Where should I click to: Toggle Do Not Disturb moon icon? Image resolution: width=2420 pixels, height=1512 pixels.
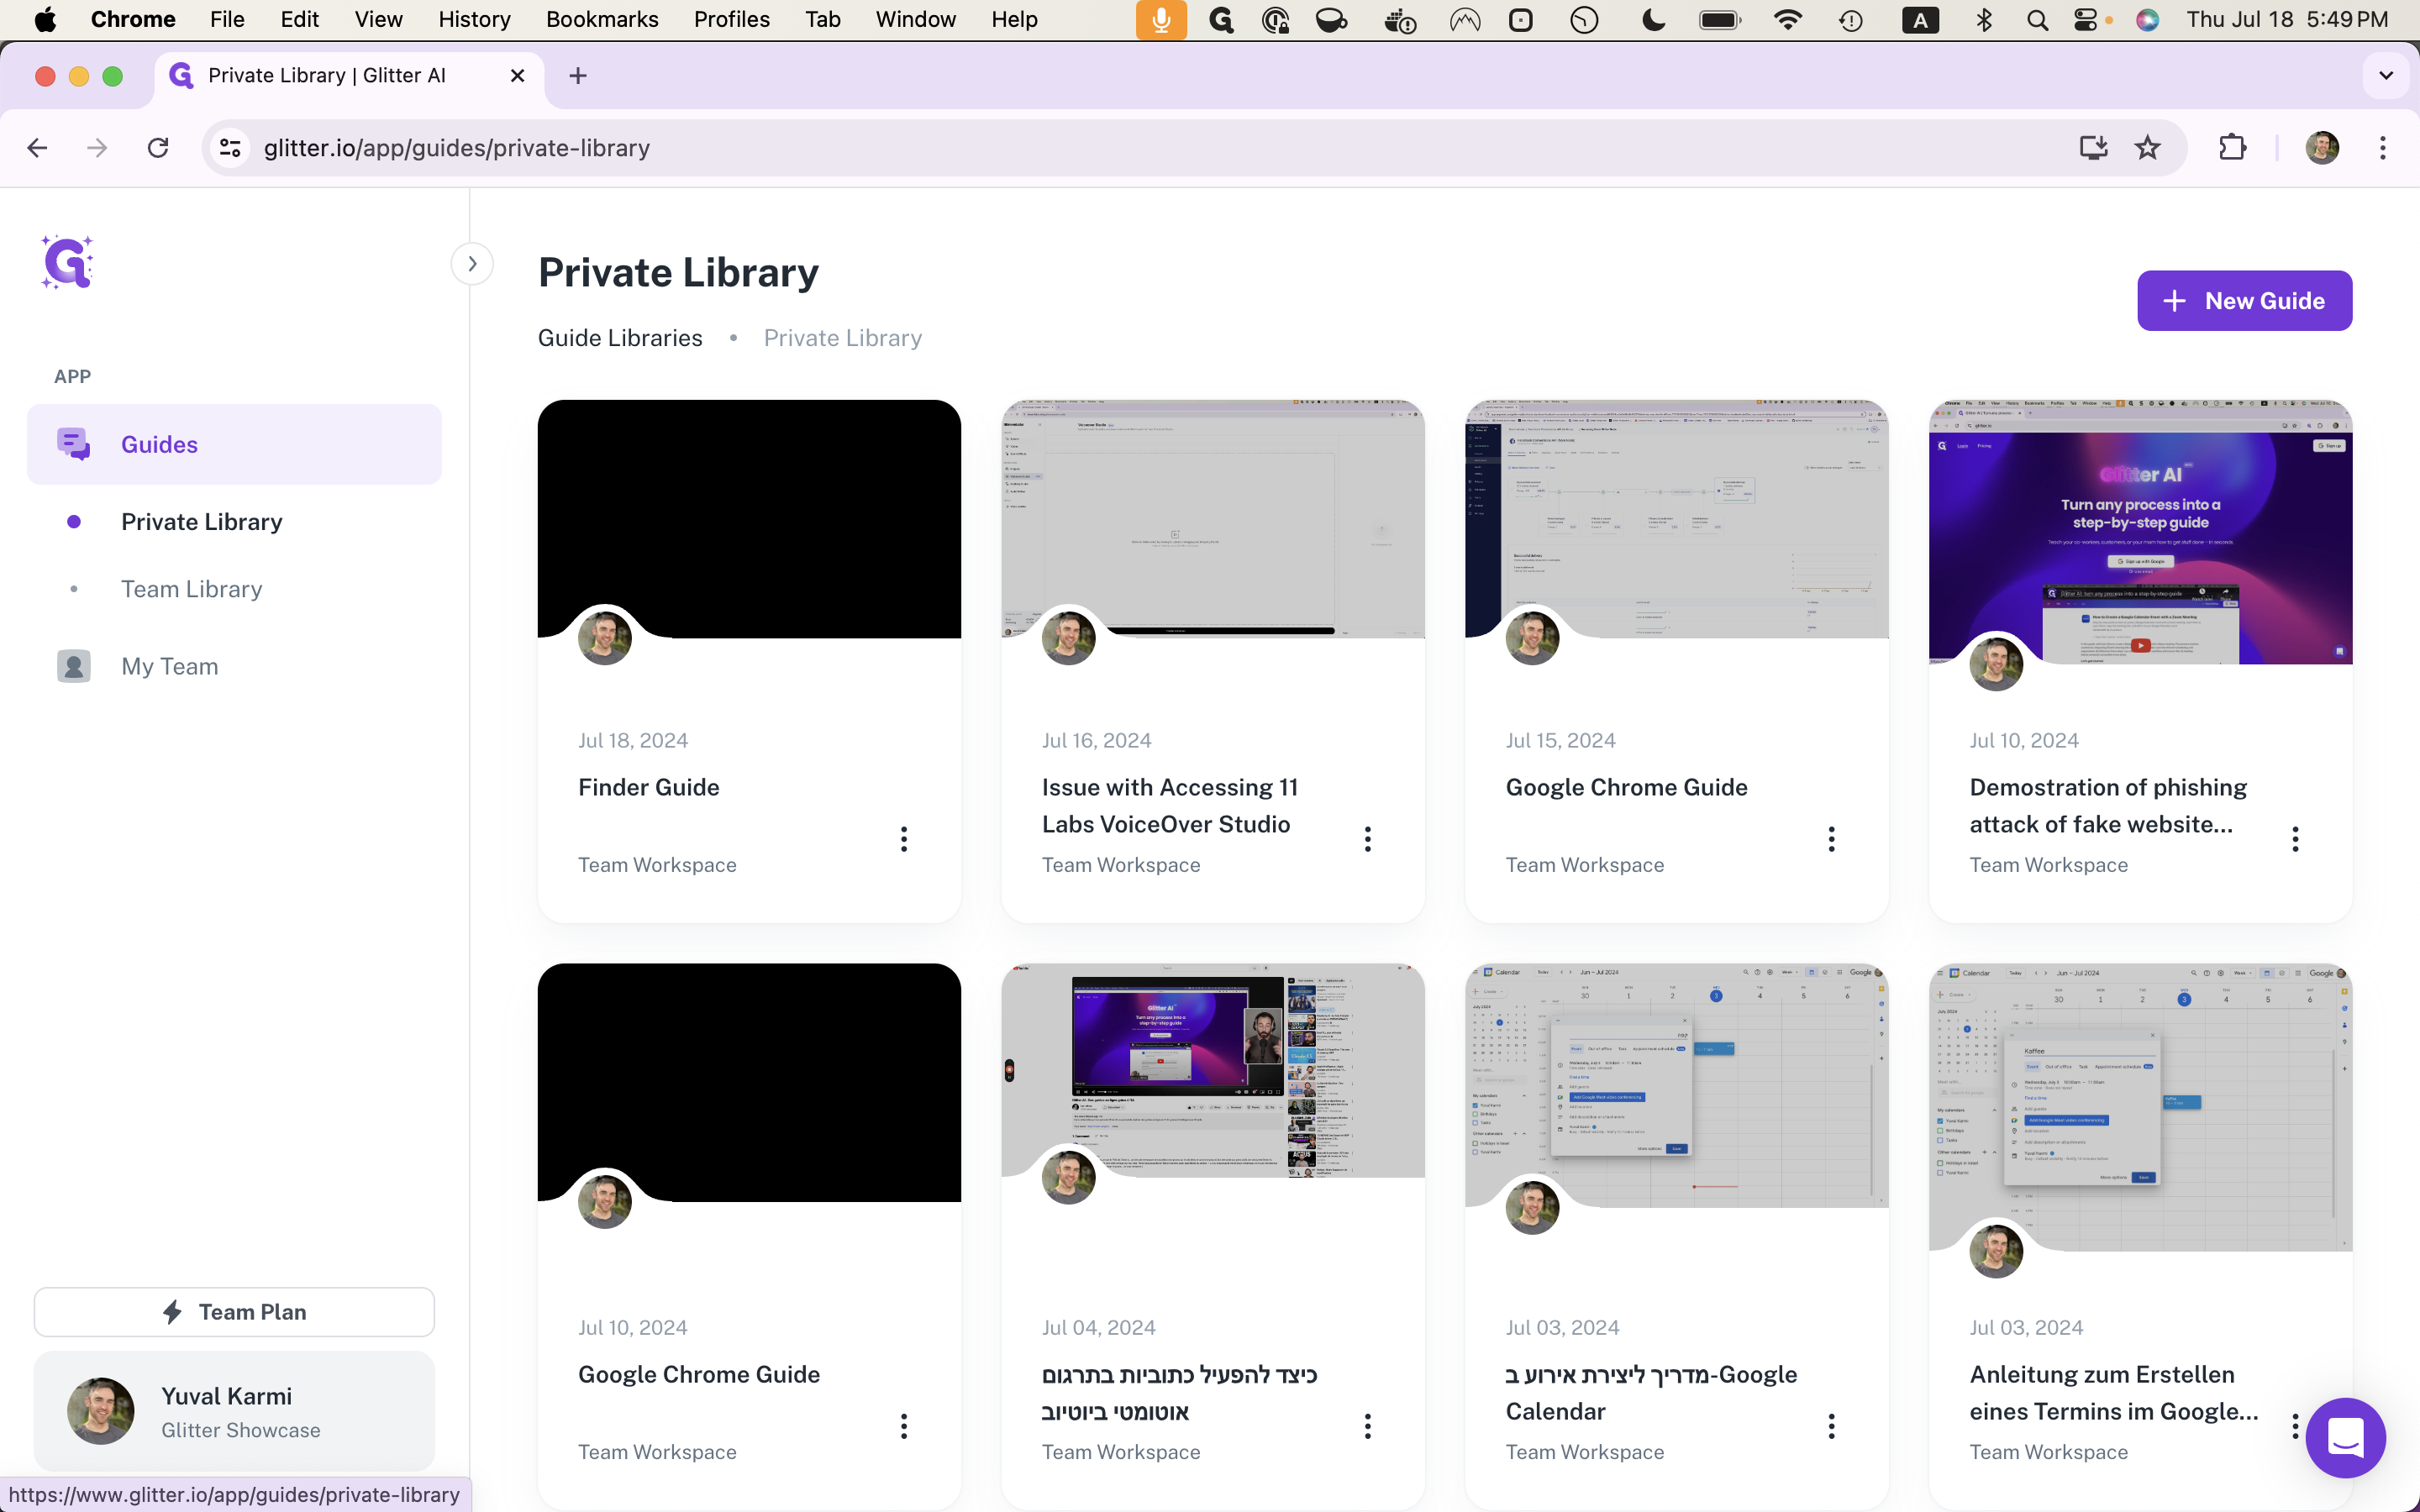point(1654,19)
